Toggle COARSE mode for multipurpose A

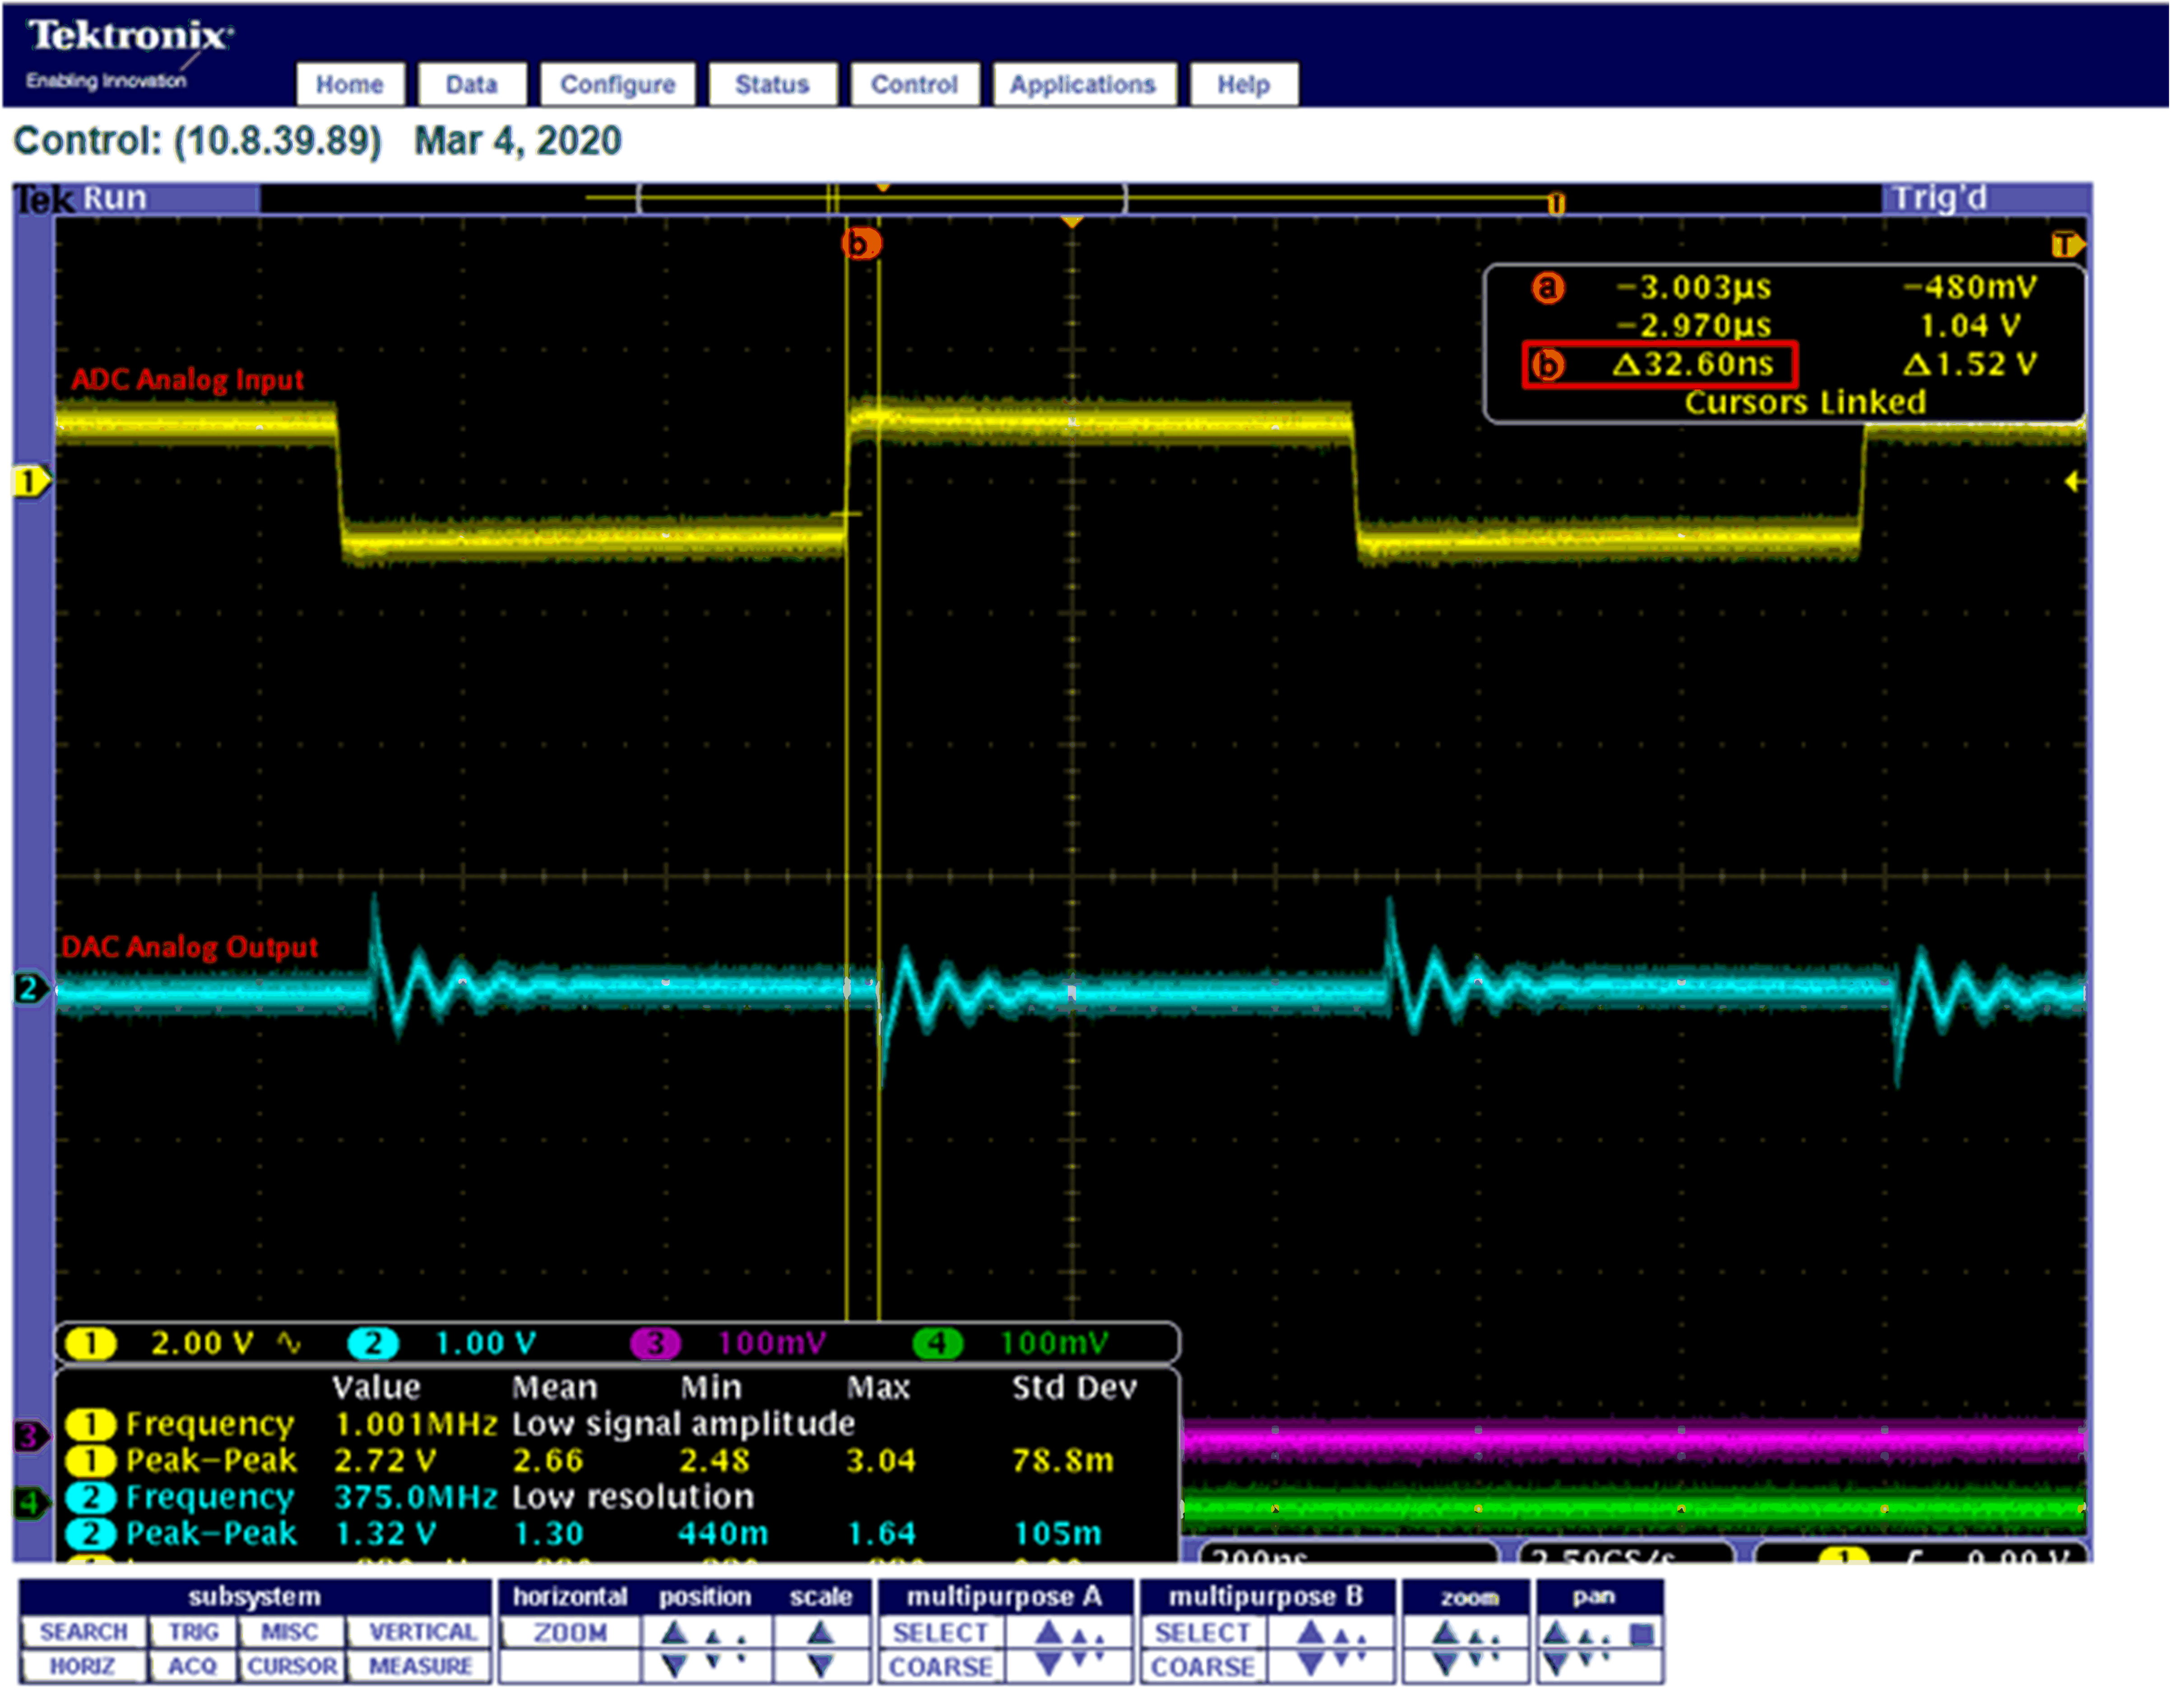click(940, 1665)
